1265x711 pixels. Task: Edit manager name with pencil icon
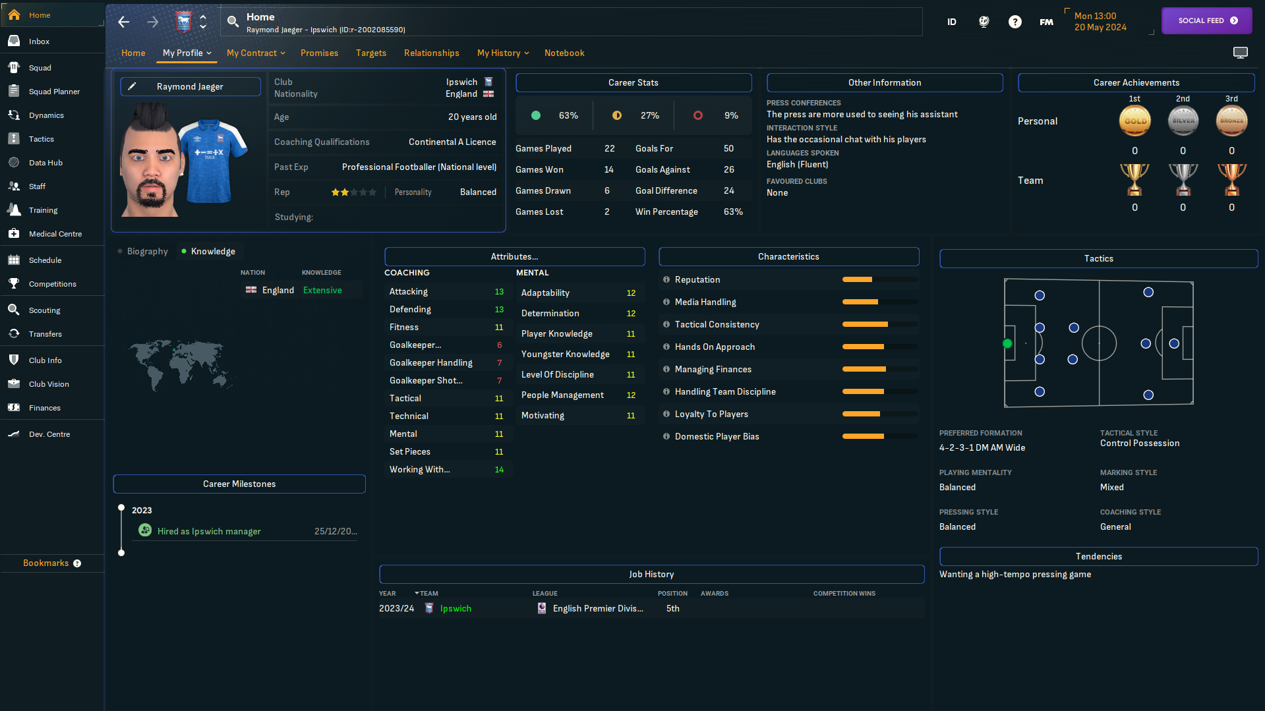click(x=132, y=86)
